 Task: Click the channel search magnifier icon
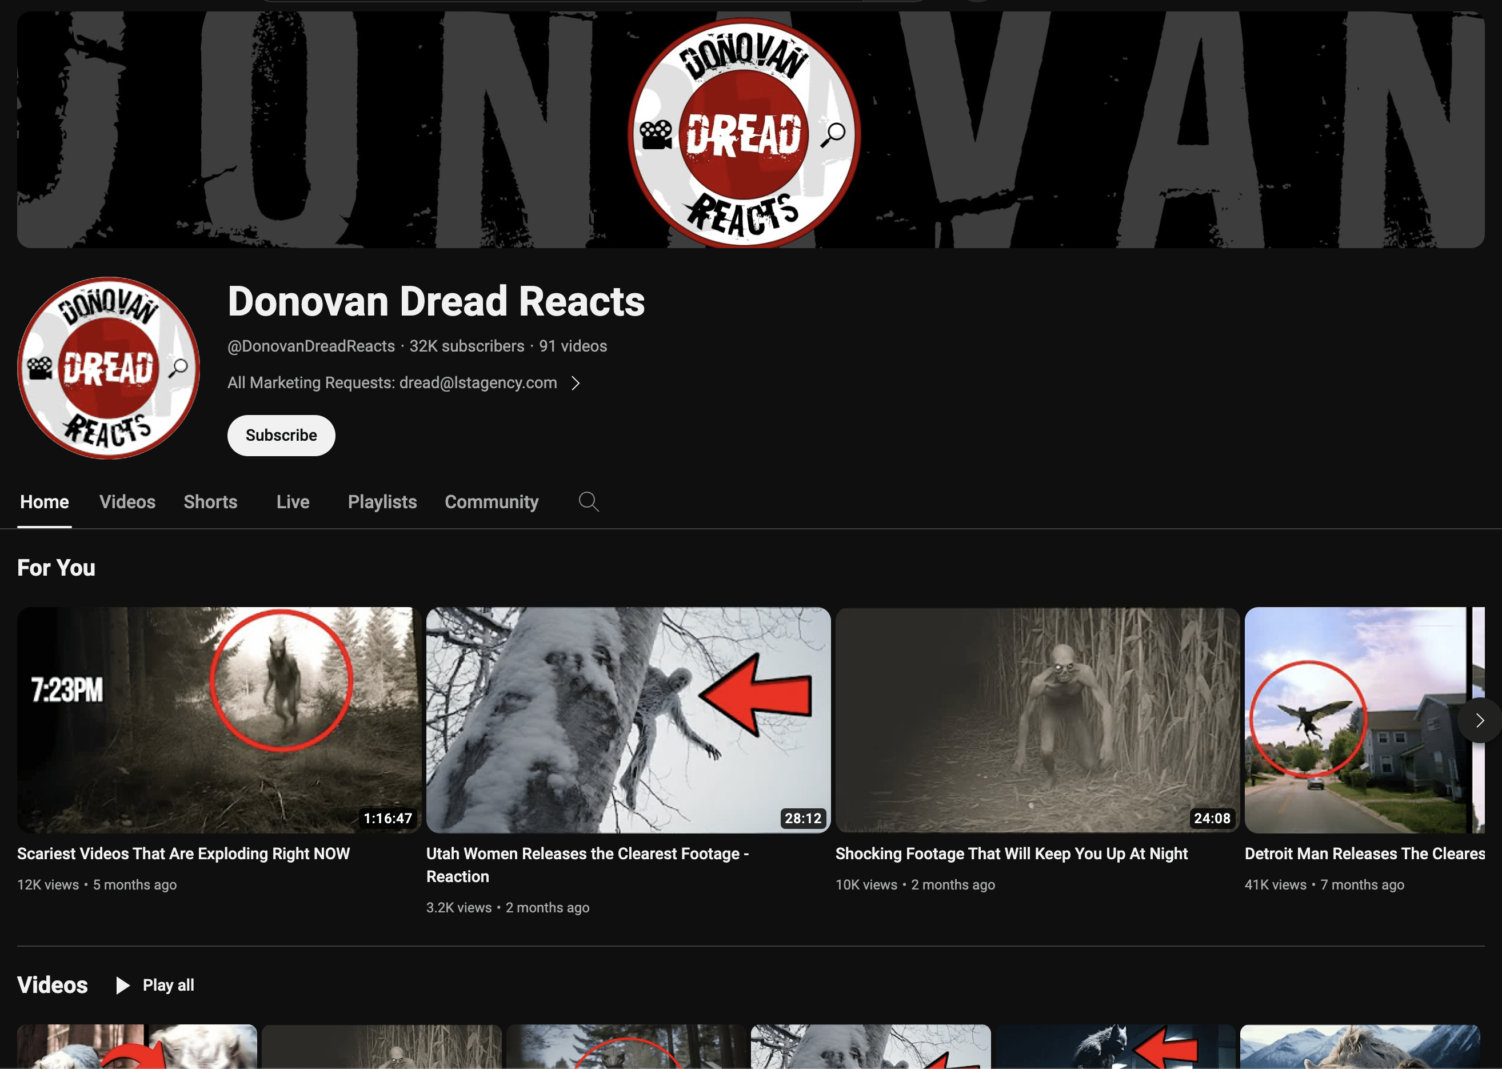[589, 501]
